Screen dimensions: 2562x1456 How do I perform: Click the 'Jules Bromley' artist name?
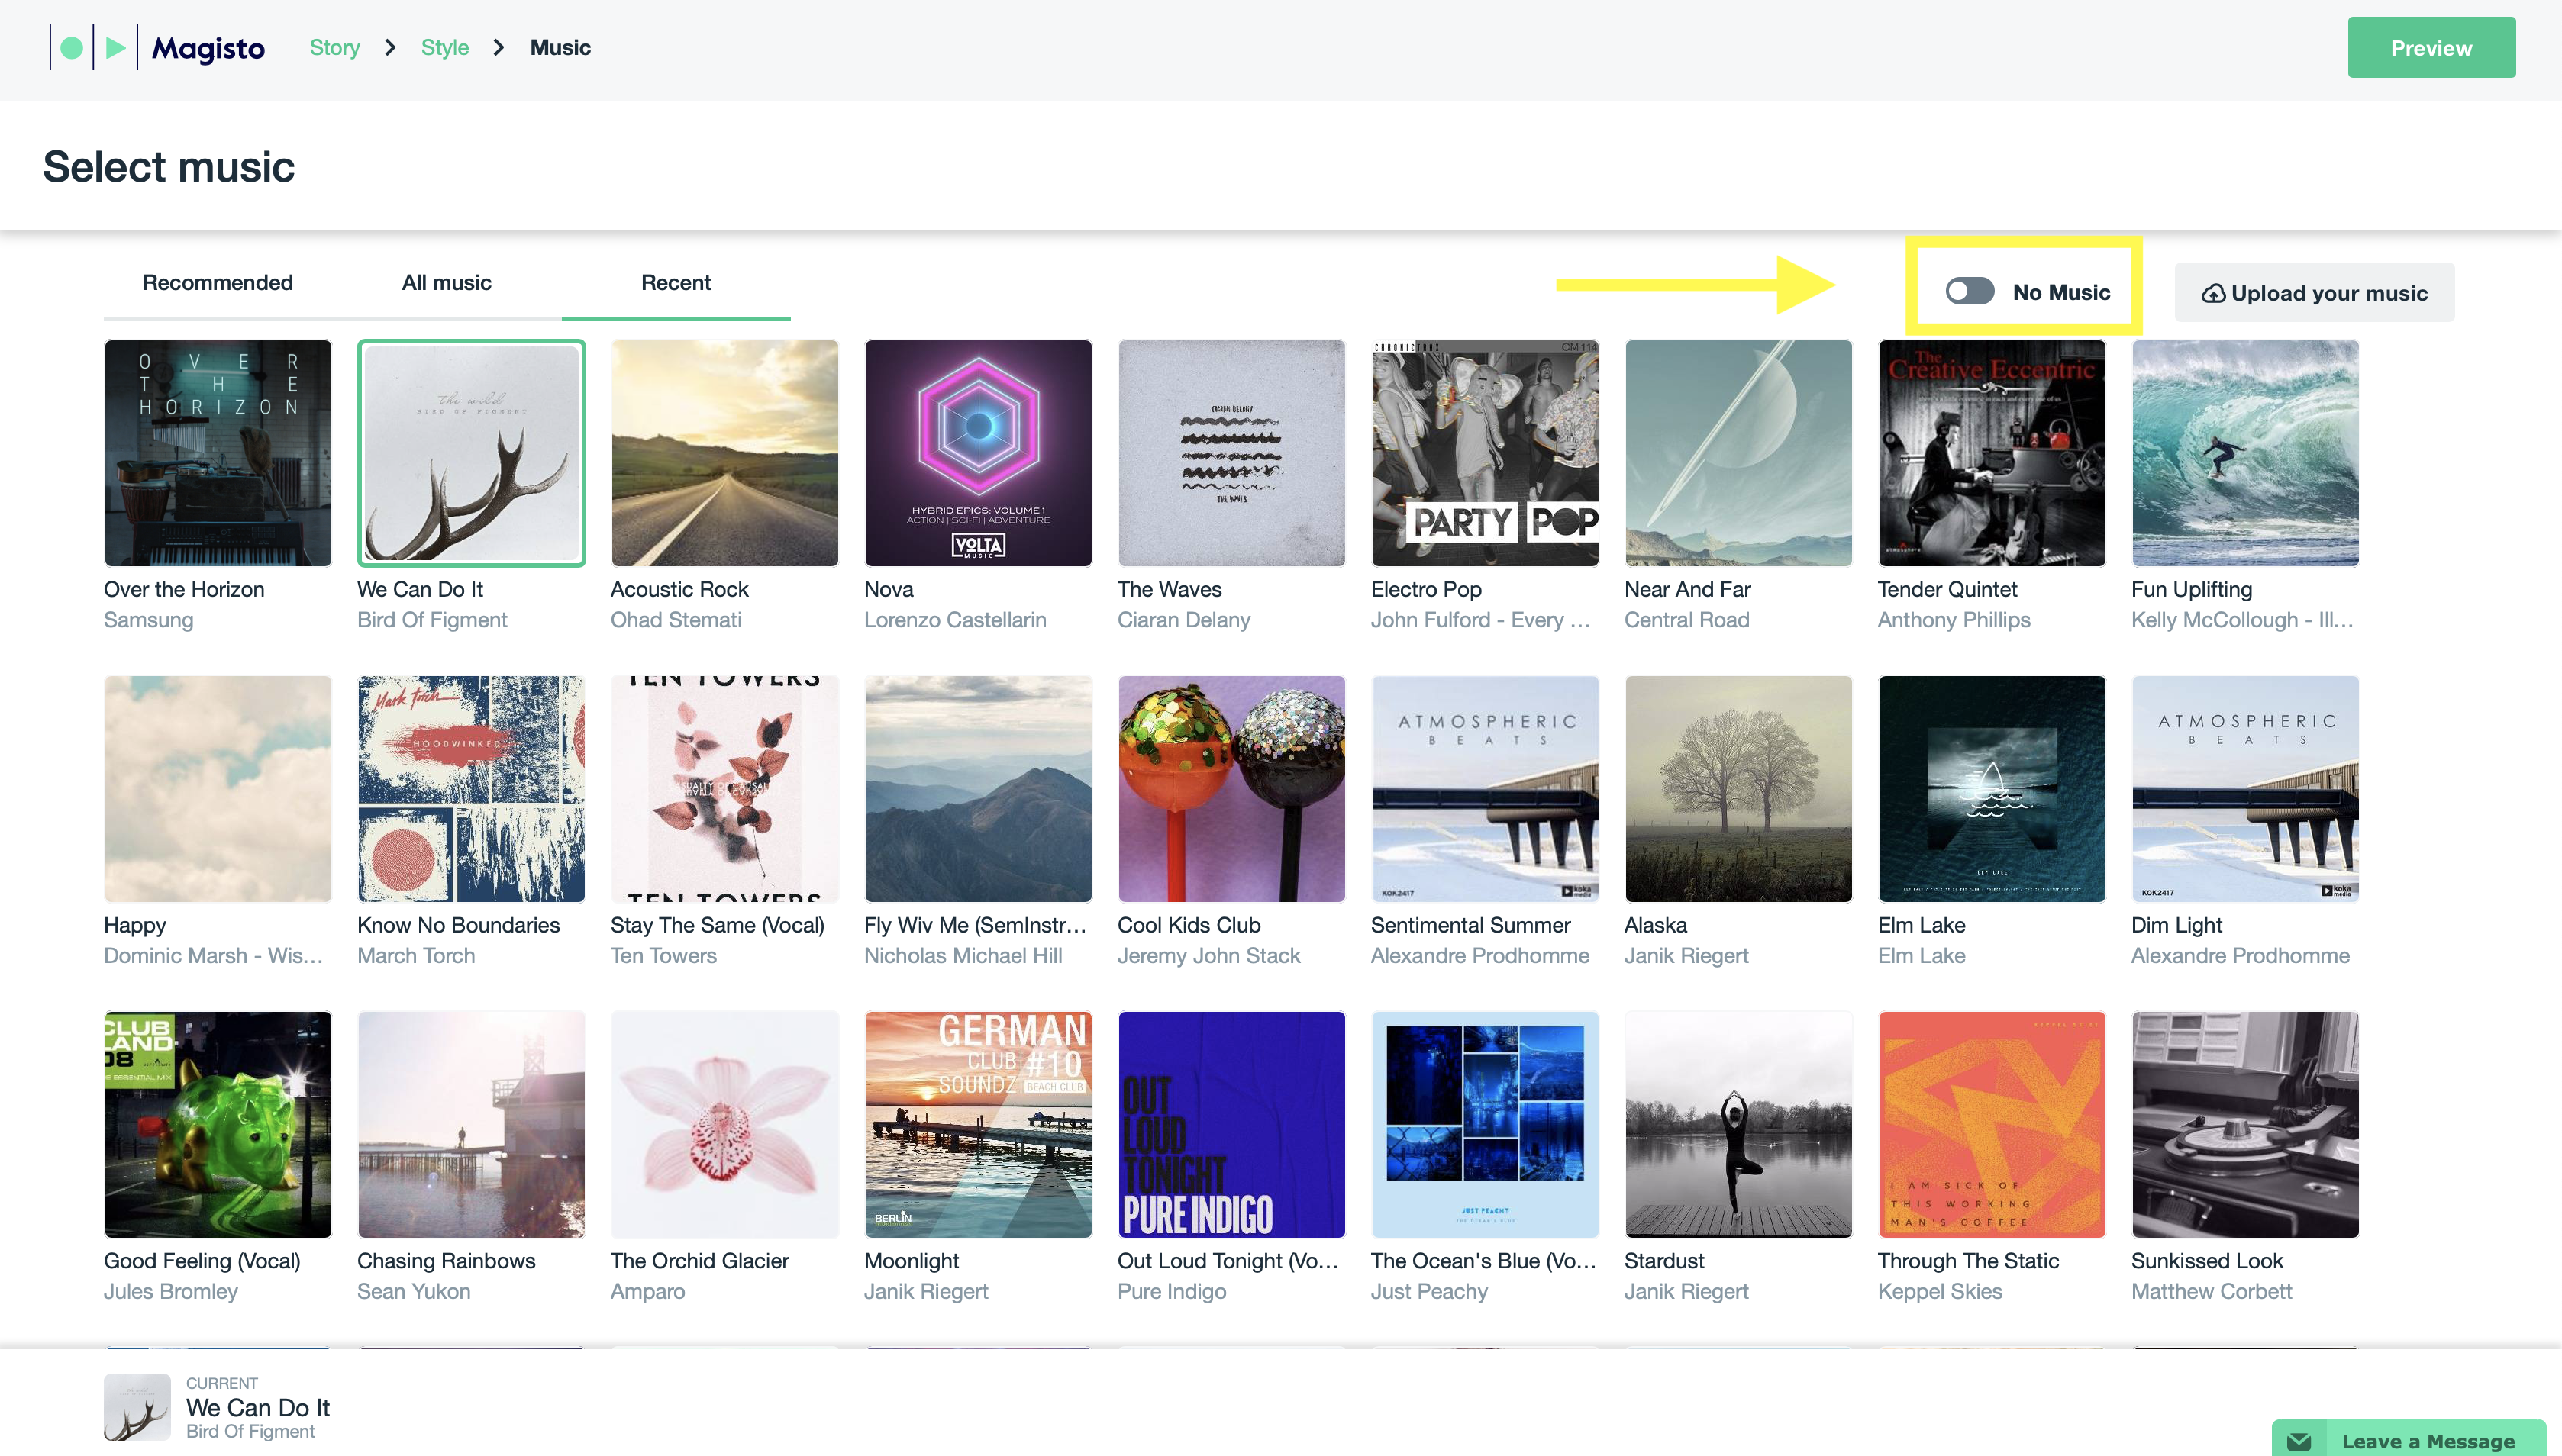tap(171, 1292)
